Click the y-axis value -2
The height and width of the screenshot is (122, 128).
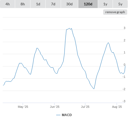124,89
